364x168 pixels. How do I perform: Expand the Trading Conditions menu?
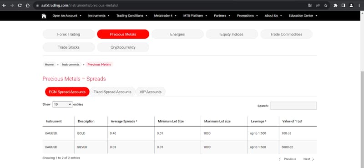point(131,16)
